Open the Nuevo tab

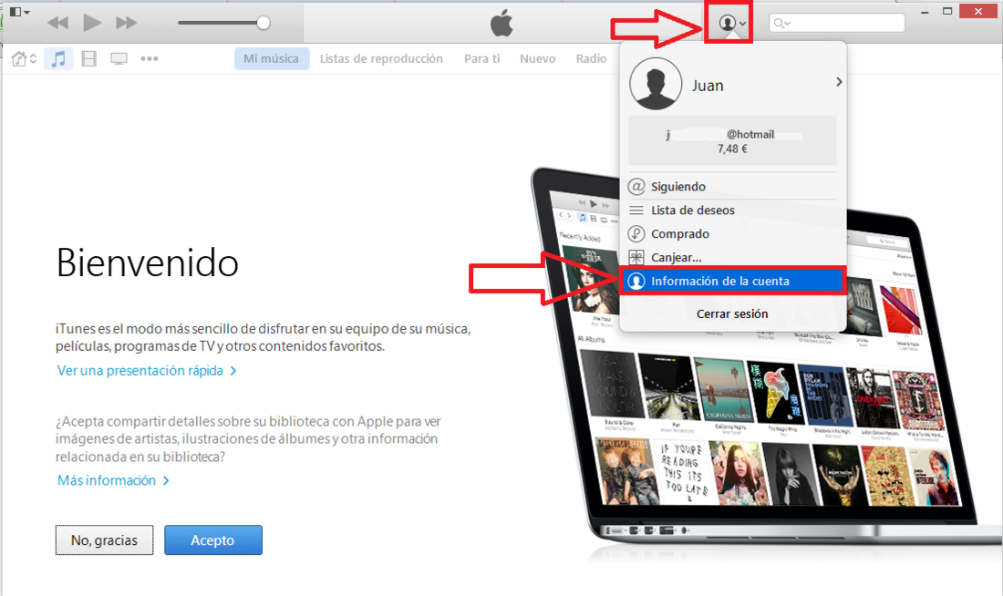537,59
